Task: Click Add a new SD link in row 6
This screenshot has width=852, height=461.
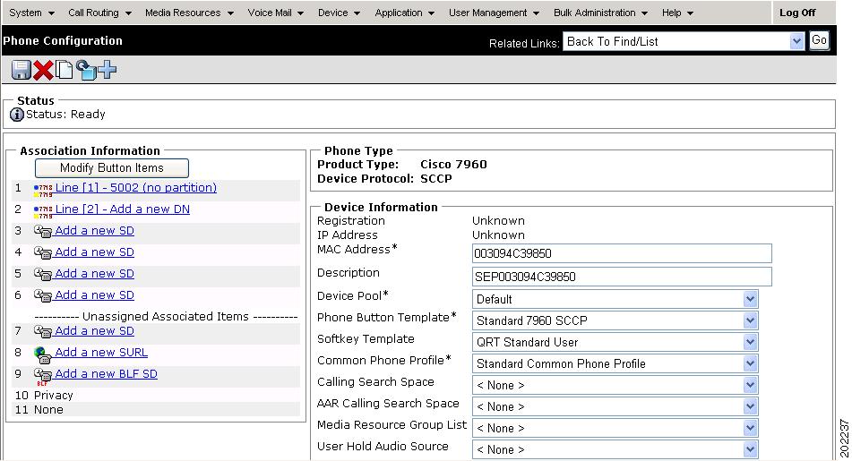Action: 95,295
